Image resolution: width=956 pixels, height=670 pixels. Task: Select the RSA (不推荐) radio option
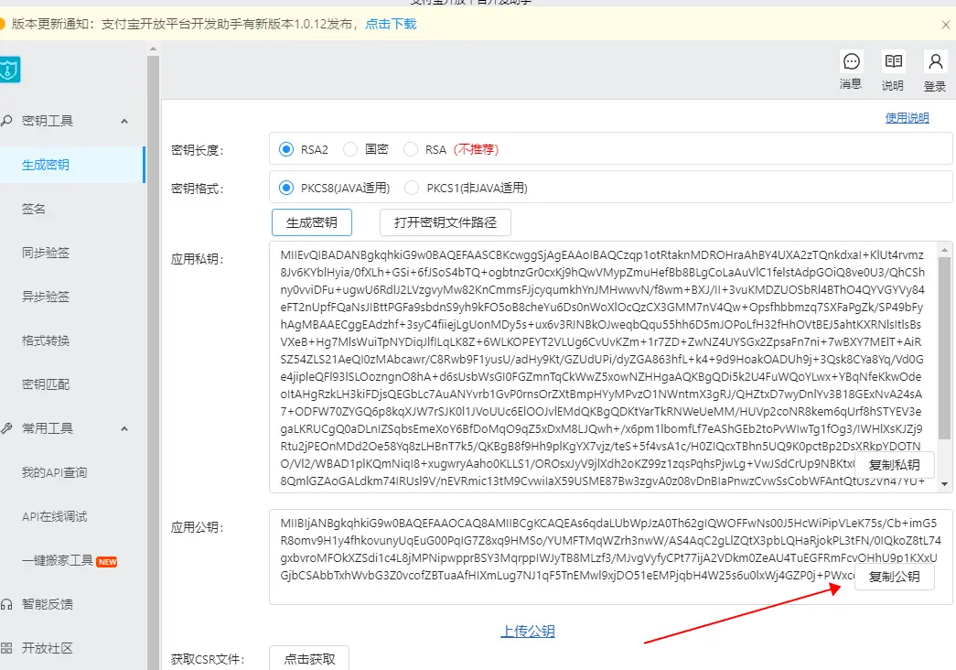pos(411,149)
